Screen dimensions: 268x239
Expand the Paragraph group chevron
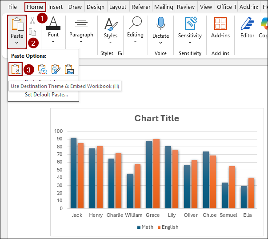pos(81,42)
